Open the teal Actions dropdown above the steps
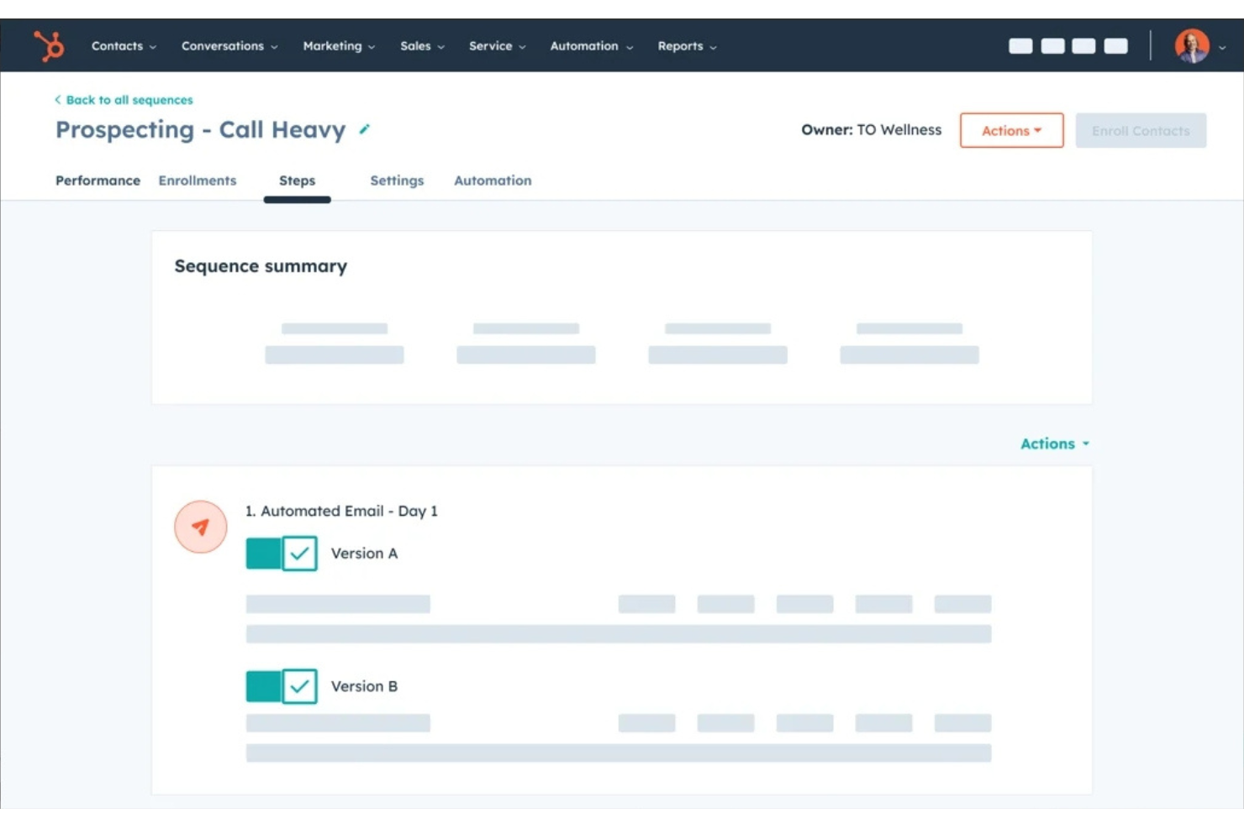Screen dimensions: 1244x829 point(1053,443)
